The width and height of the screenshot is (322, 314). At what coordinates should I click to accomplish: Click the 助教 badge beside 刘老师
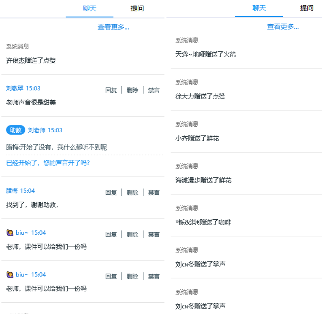(x=16, y=130)
